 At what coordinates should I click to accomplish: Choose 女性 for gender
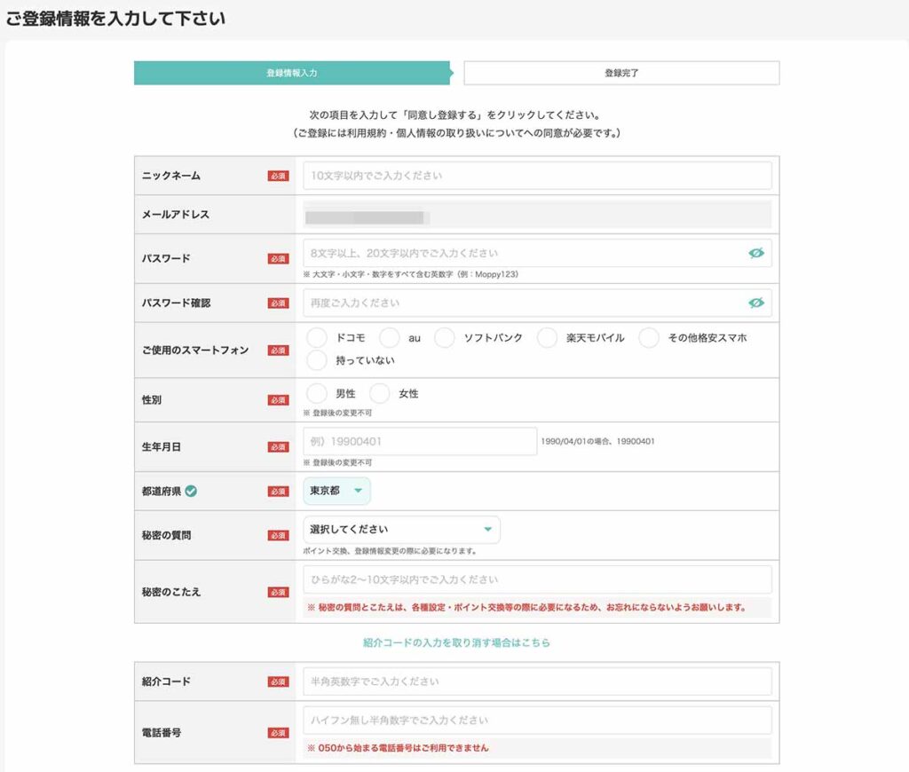[380, 393]
